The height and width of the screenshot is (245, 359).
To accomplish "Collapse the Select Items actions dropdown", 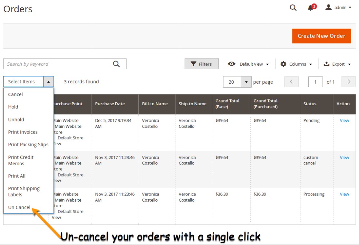I will pos(48,82).
